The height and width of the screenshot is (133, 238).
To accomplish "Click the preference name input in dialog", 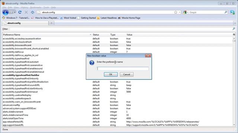I will pyautogui.click(x=123, y=69).
